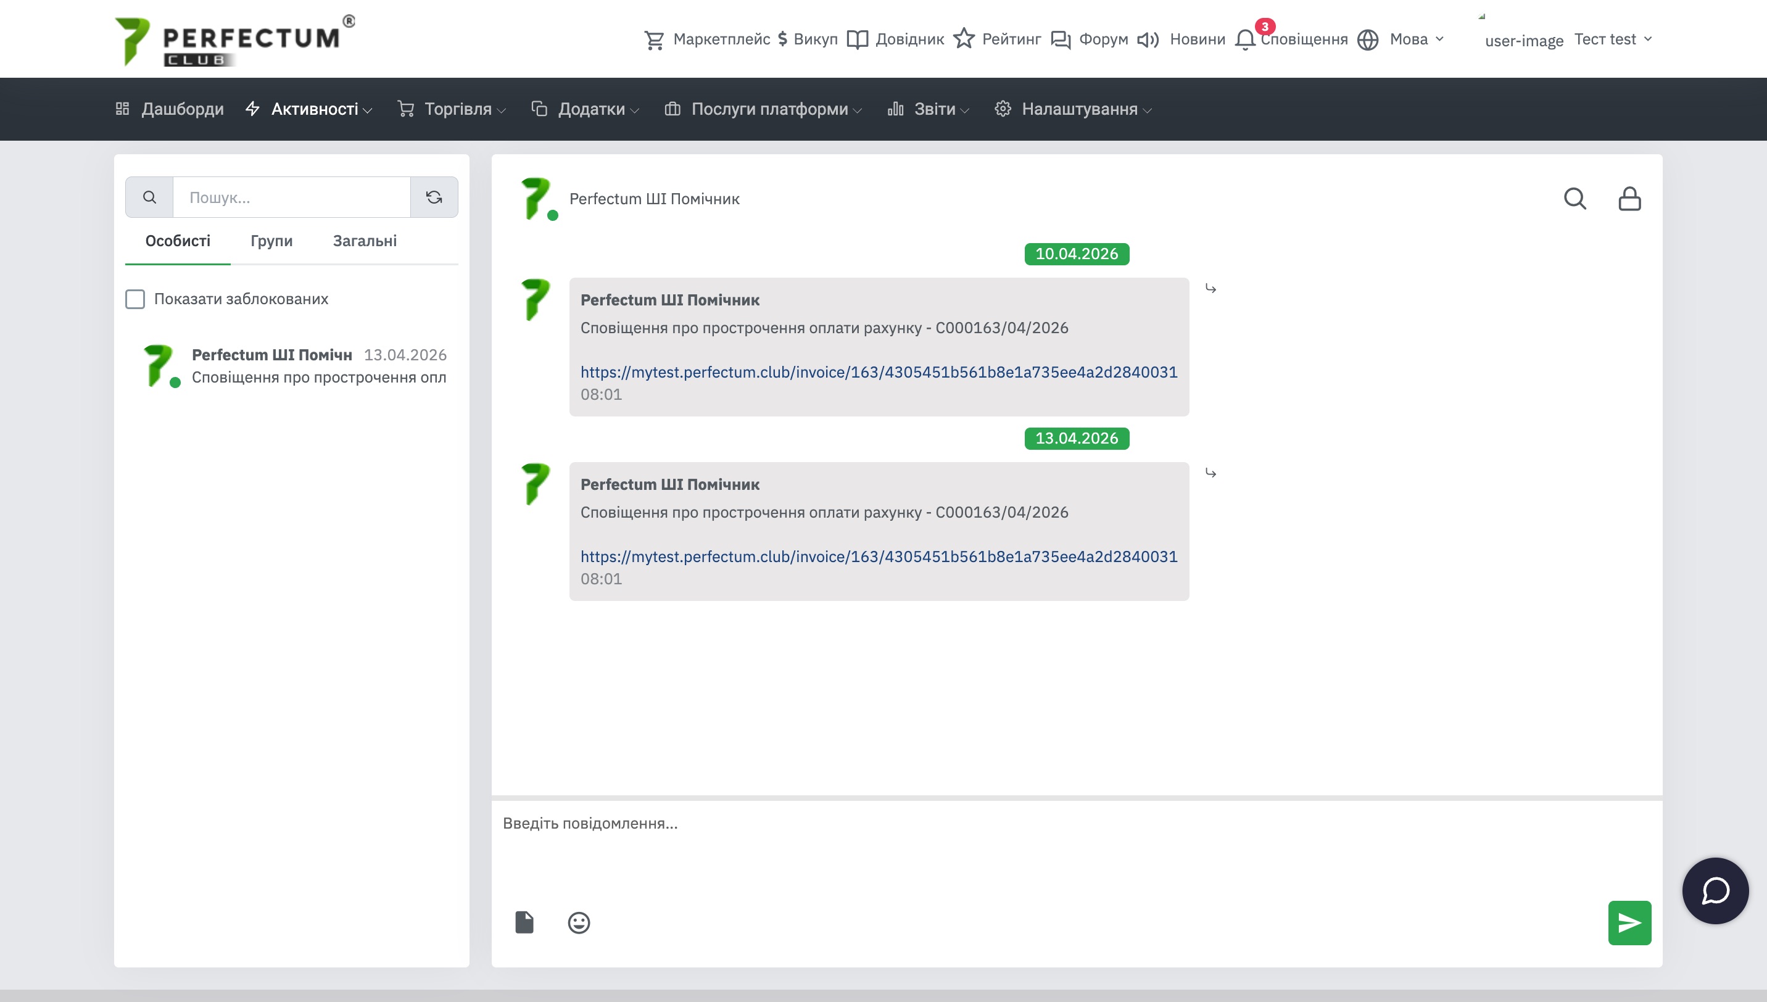
Task: Refresh the chat list
Action: coord(434,197)
